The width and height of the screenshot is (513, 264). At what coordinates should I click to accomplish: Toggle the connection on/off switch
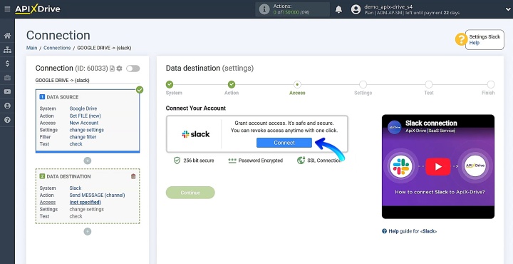click(x=133, y=68)
